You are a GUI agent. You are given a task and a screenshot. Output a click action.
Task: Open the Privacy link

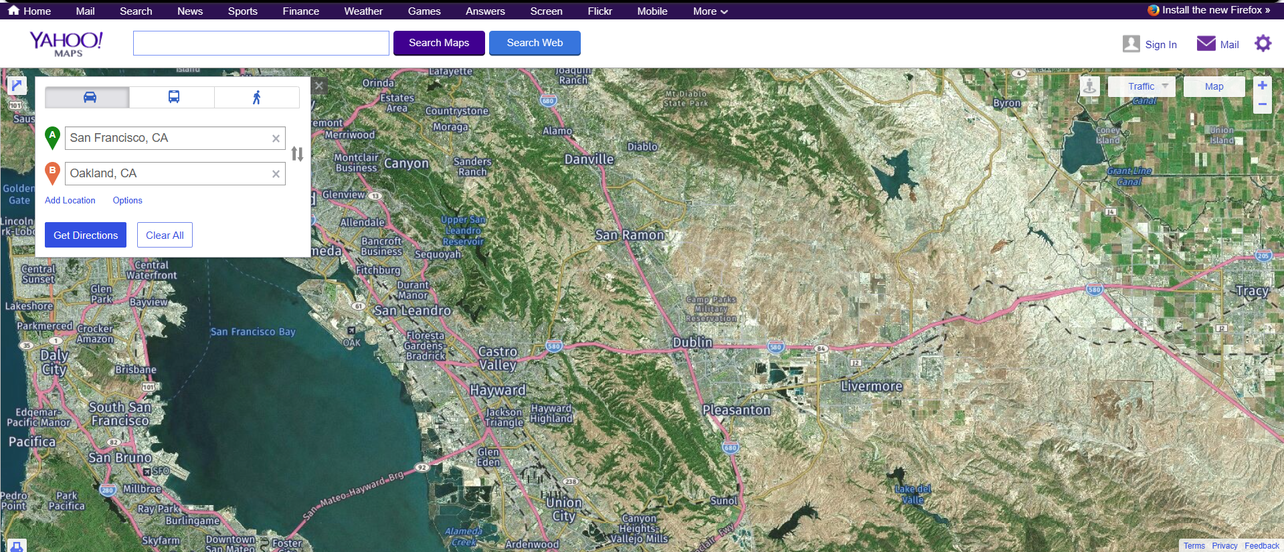point(1224,546)
